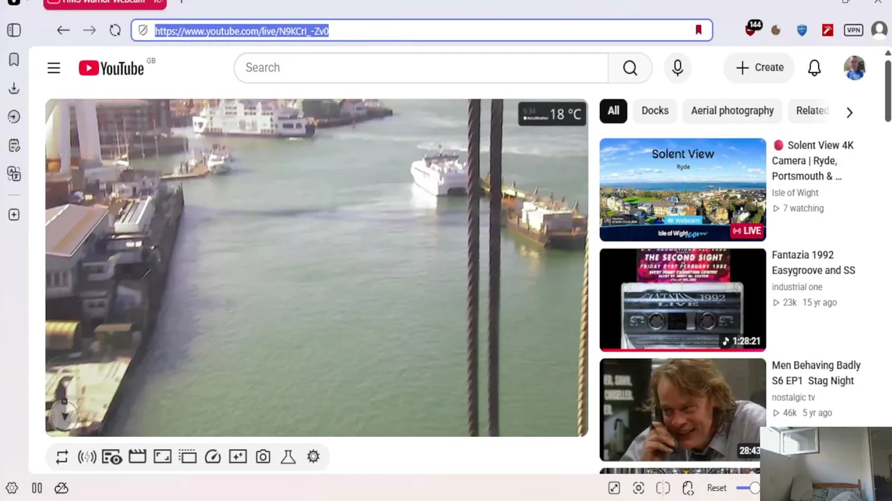Open the Fantazia 1992 Easygroove video title
The height and width of the screenshot is (501, 892).
813,263
